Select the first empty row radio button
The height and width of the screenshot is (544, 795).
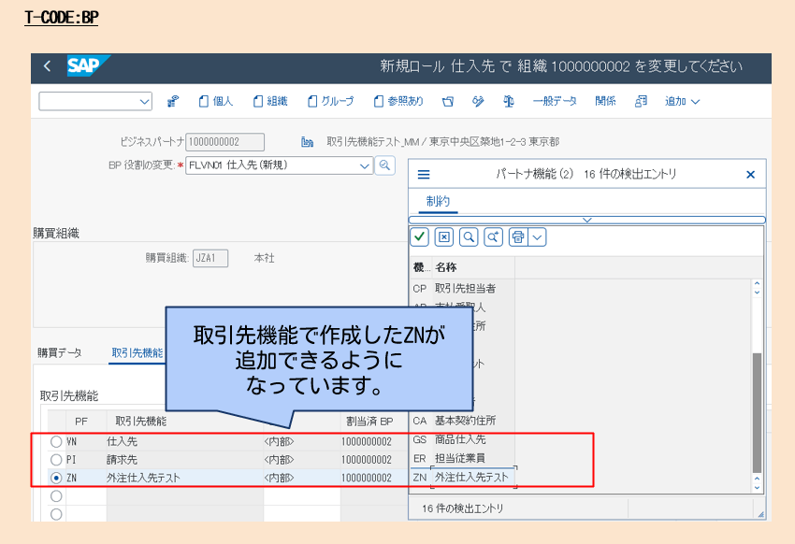pos(56,496)
